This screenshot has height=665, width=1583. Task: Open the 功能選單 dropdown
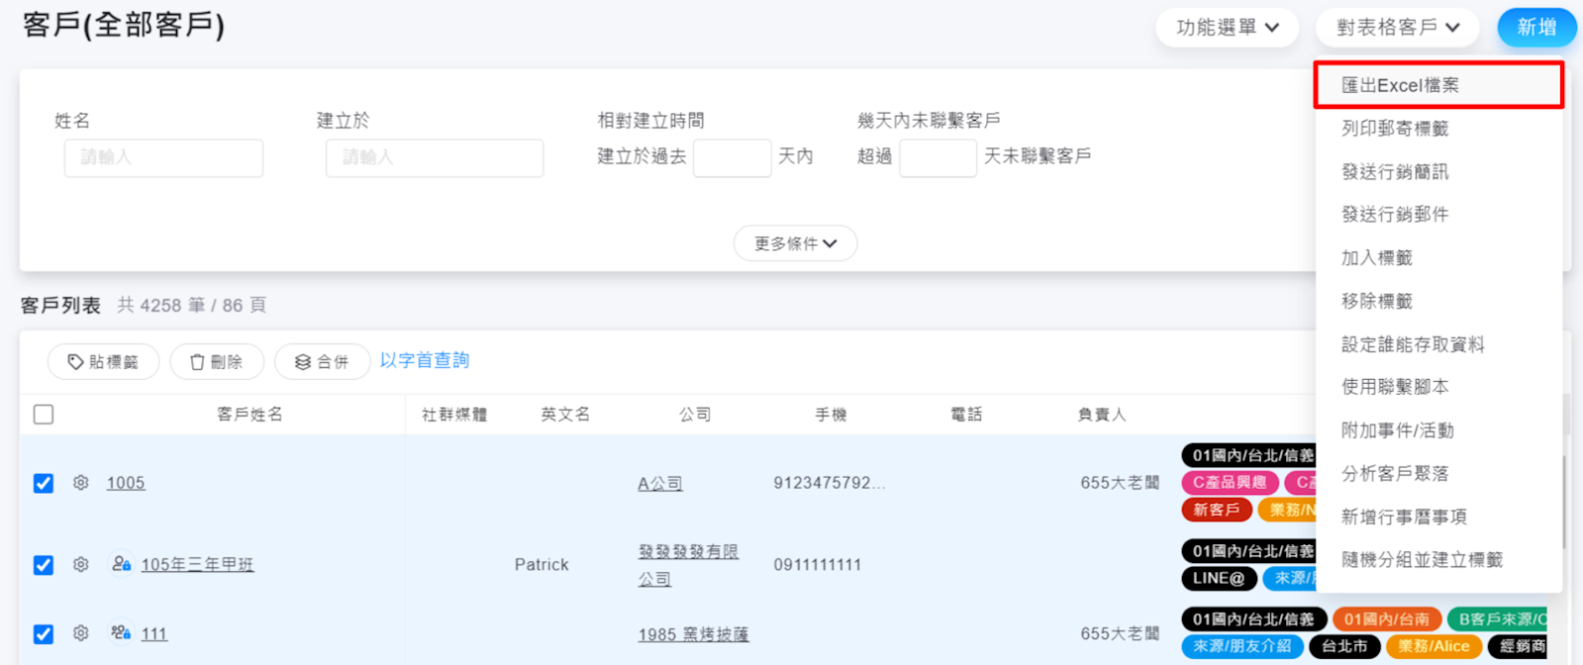pos(1228,28)
